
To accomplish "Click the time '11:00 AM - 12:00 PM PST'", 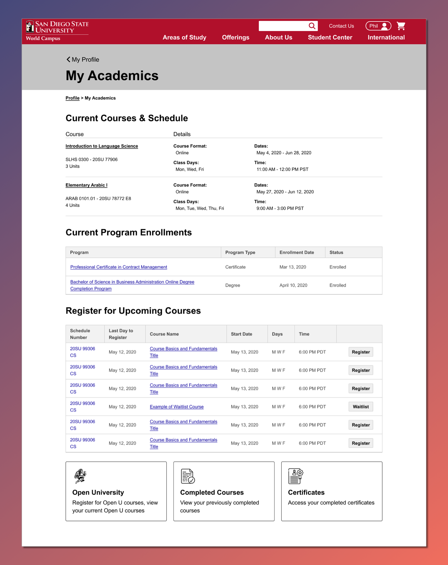I will (x=282, y=169).
